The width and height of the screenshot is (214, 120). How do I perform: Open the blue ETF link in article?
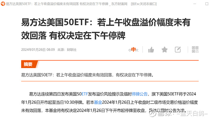pyautogui.click(x=85, y=94)
